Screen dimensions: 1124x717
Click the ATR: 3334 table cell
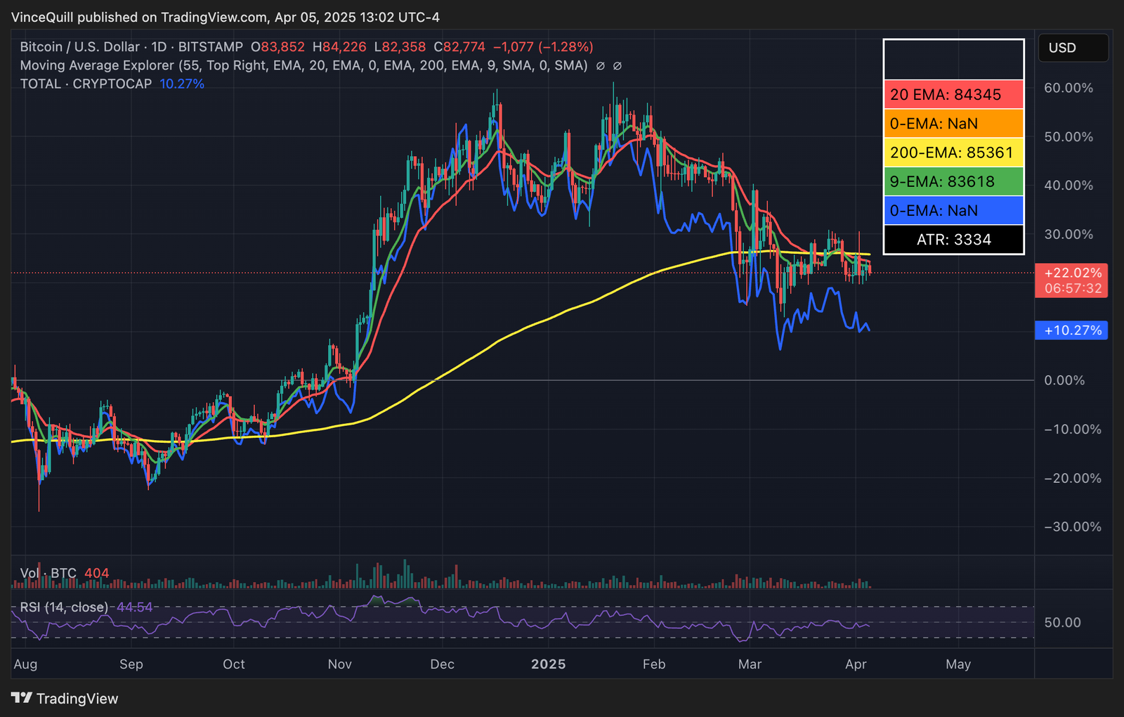tap(953, 240)
